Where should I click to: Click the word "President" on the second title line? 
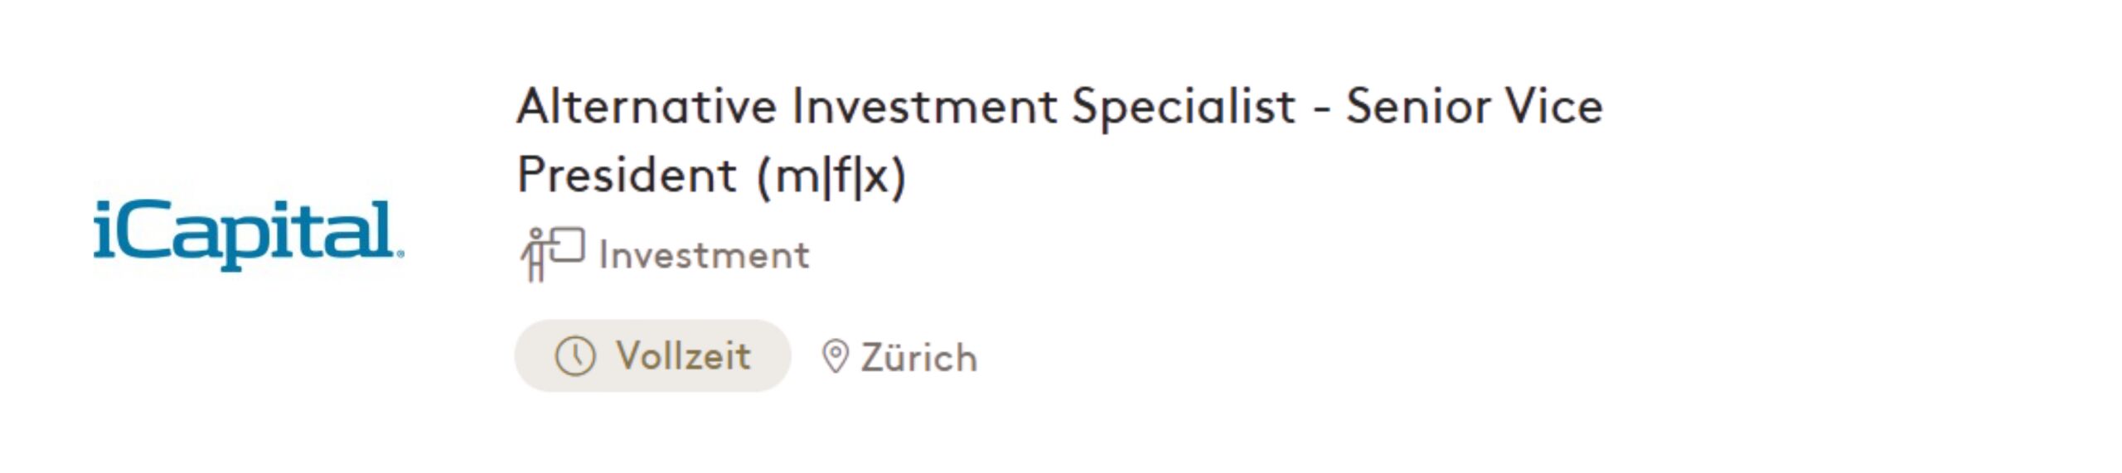[x=627, y=175]
